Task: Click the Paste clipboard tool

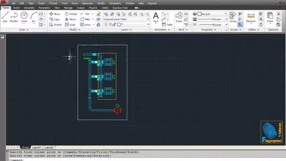Action: click(270, 17)
